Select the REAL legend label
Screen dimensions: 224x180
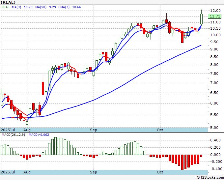pyautogui.click(x=5, y=7)
